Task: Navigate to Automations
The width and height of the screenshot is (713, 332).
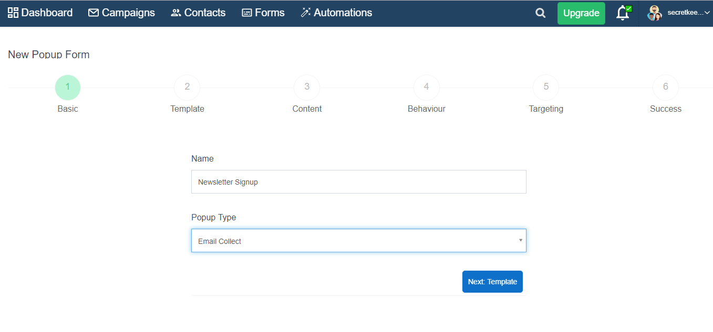Action: click(336, 13)
